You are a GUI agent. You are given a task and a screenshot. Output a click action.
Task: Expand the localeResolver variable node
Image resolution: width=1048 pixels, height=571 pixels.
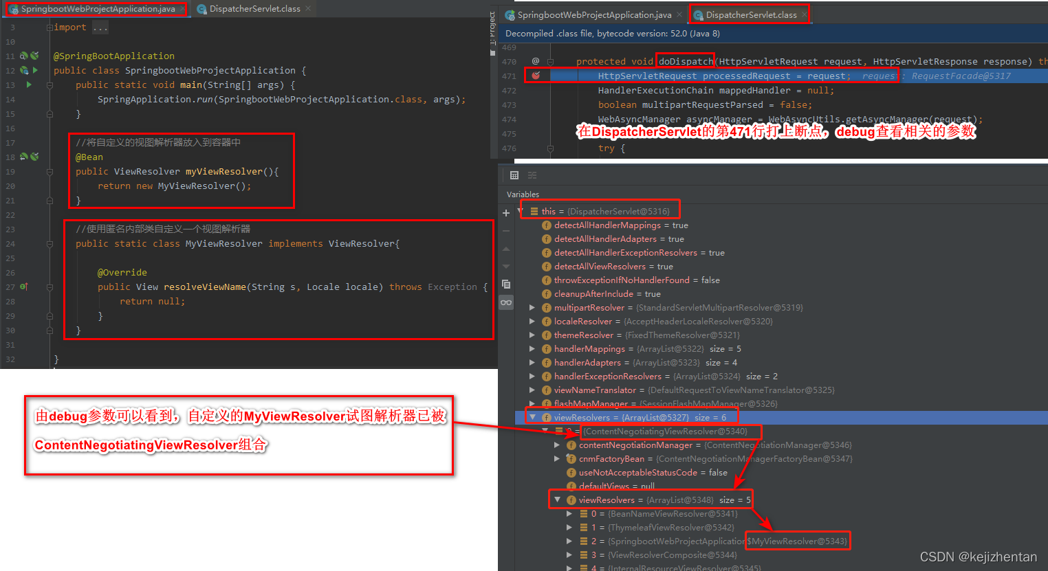coord(532,322)
